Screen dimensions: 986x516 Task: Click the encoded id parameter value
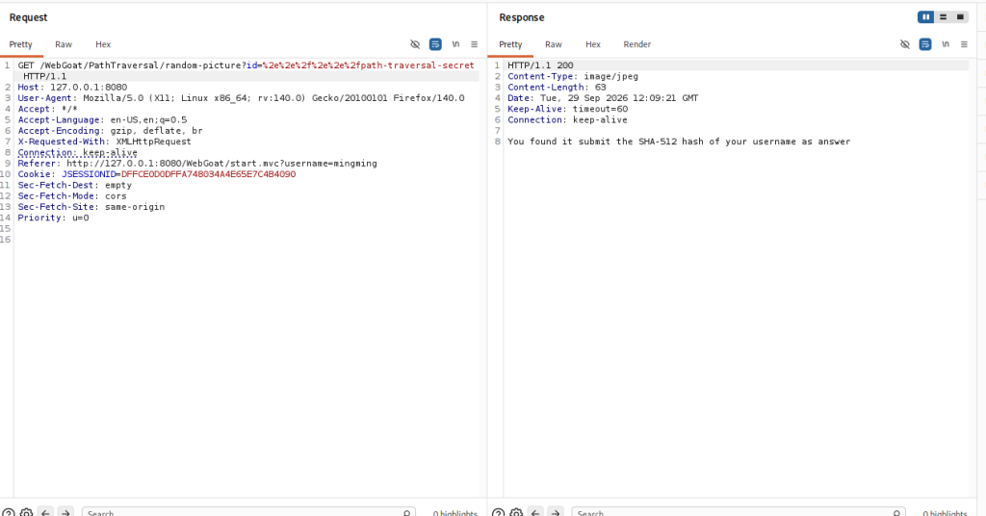pos(369,65)
